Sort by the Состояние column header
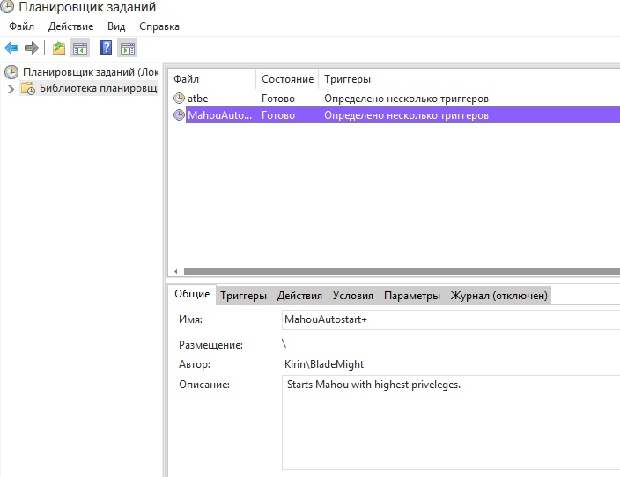 (x=287, y=79)
